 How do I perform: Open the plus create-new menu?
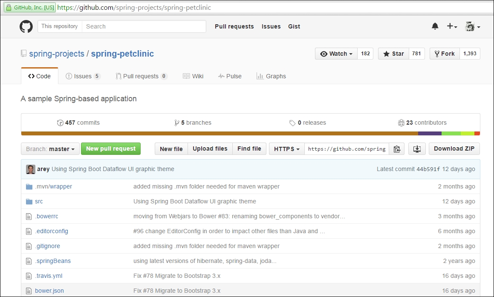click(452, 26)
